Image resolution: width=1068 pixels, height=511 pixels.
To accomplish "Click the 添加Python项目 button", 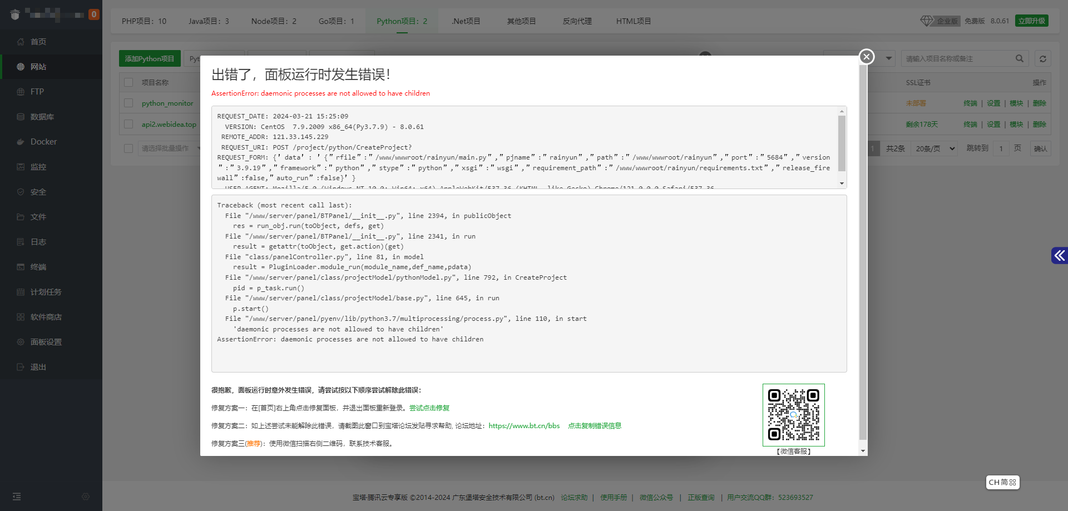I will tap(150, 58).
